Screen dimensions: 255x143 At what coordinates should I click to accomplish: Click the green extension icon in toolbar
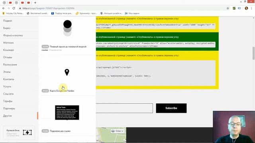click(234, 8)
